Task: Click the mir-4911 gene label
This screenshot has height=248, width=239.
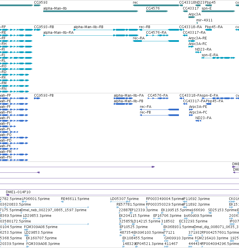Action: click(204, 20)
